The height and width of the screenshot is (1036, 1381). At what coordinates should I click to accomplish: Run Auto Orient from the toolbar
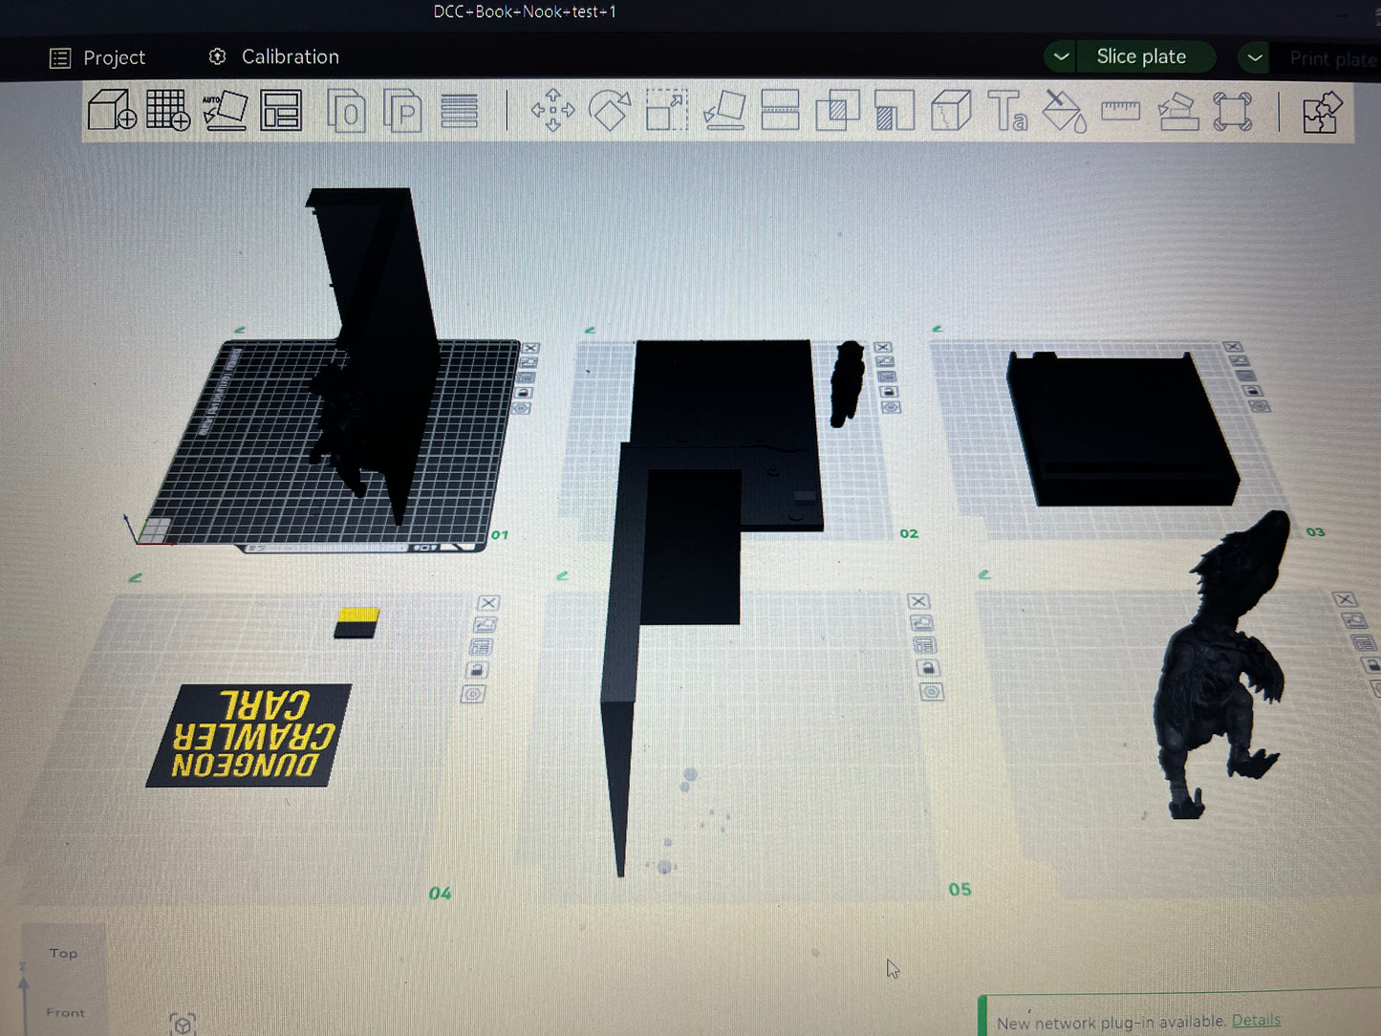point(225,111)
